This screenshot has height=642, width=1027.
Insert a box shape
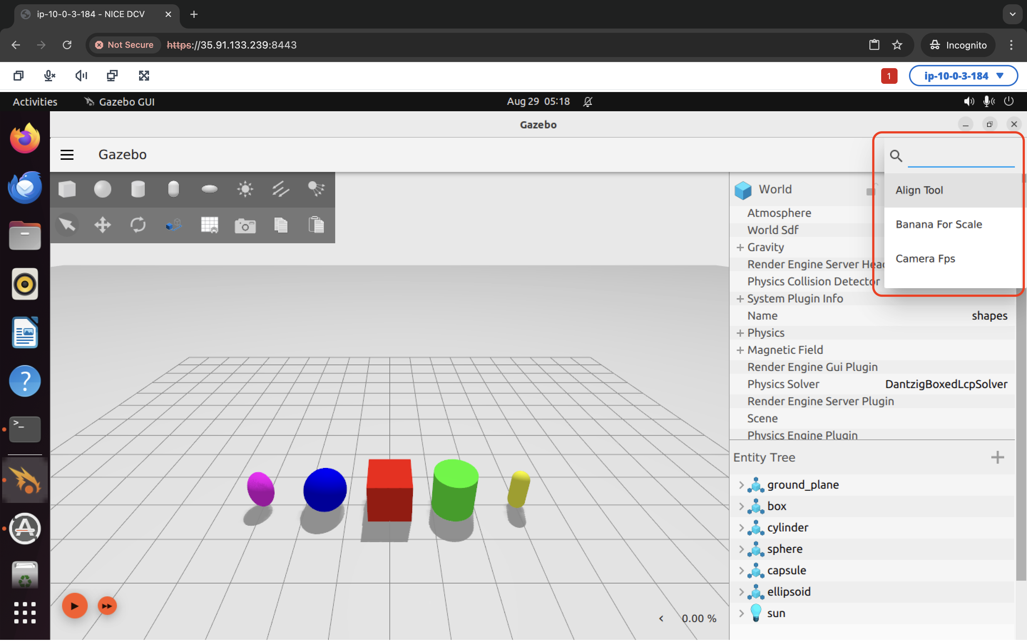tap(67, 189)
